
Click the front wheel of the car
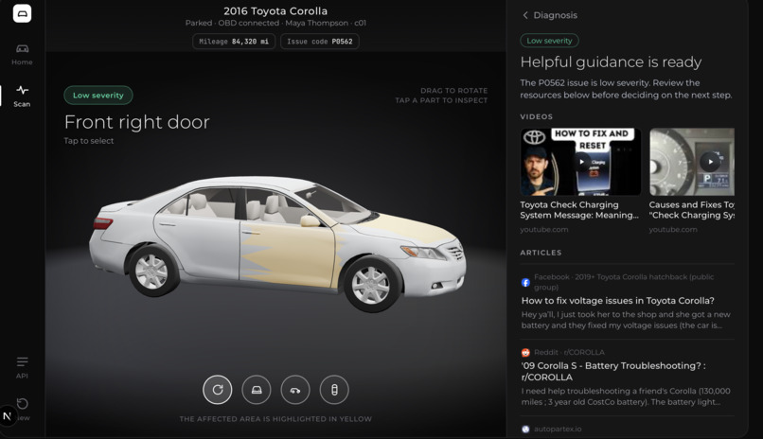click(370, 284)
